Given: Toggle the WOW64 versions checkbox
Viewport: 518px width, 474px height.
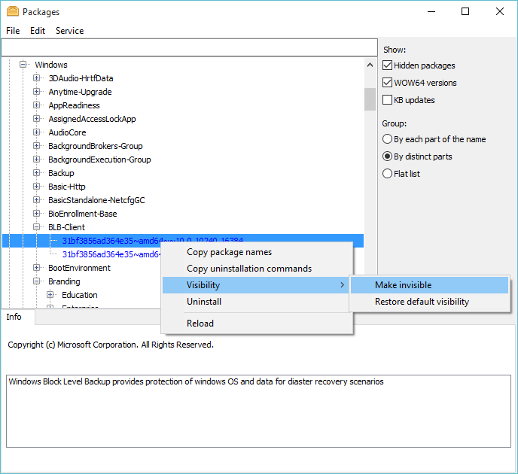Looking at the screenshot, I should (387, 82).
